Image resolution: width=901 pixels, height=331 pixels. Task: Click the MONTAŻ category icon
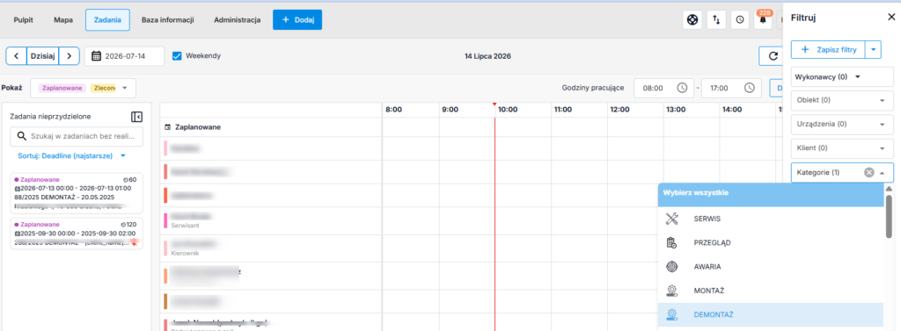(x=671, y=291)
